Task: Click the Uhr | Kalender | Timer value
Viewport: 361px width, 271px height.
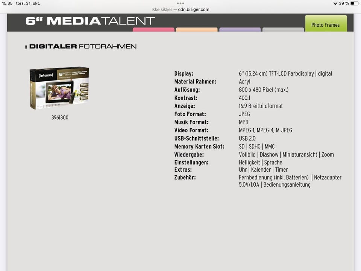Action: tap(263, 170)
